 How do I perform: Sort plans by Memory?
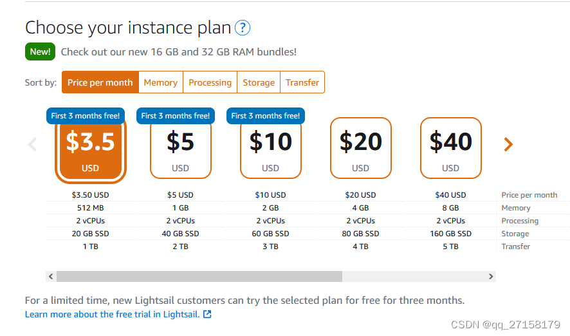click(x=161, y=82)
